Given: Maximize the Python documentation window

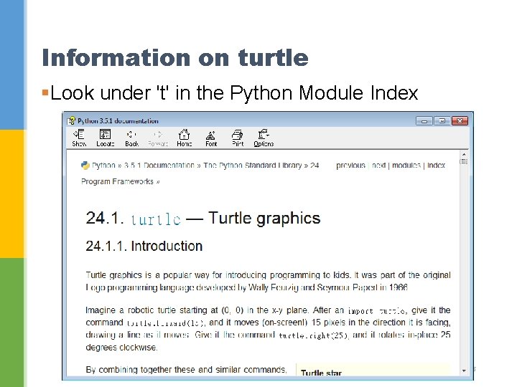Looking at the screenshot, I should click(442, 121).
